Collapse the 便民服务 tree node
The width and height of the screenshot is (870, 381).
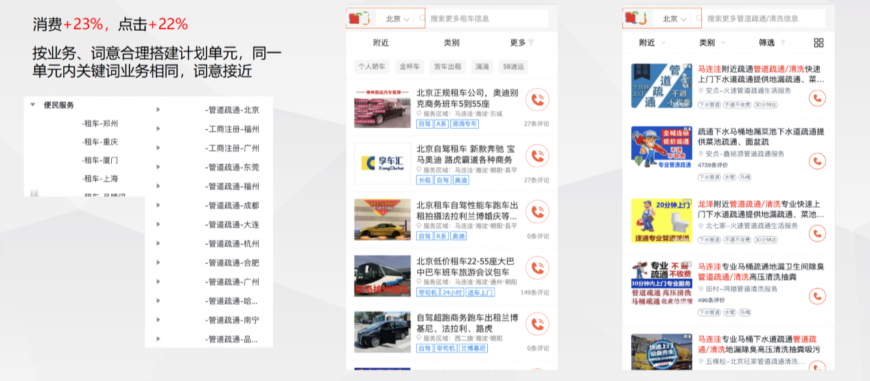pos(32,105)
